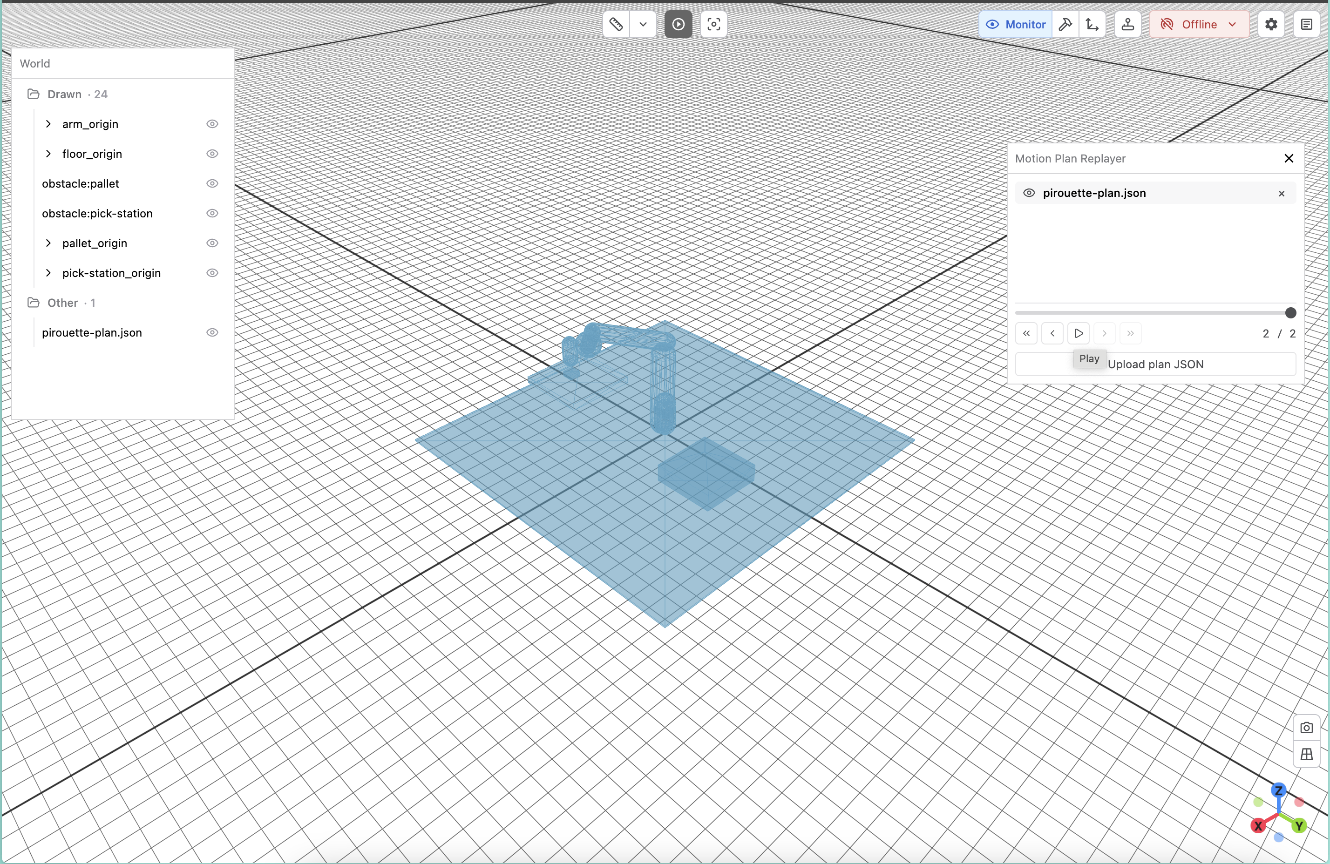The width and height of the screenshot is (1330, 864).
Task: Click the focus target icon in top toolbar
Action: [x=713, y=25]
